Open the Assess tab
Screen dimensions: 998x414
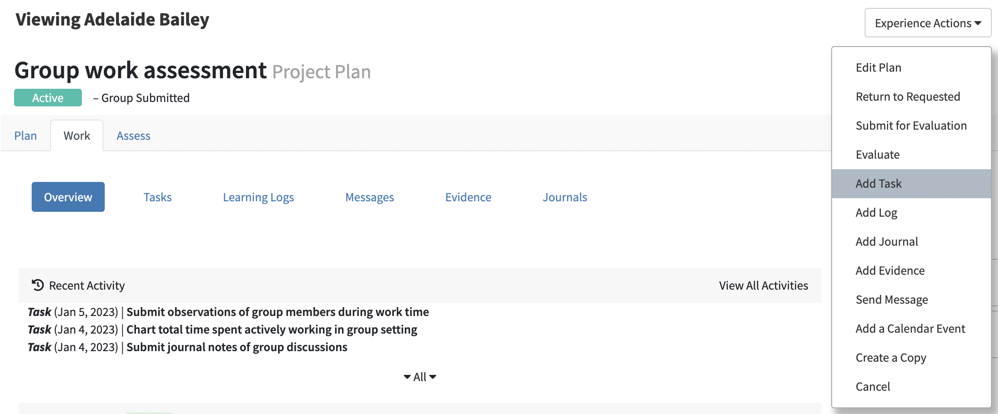tap(133, 136)
